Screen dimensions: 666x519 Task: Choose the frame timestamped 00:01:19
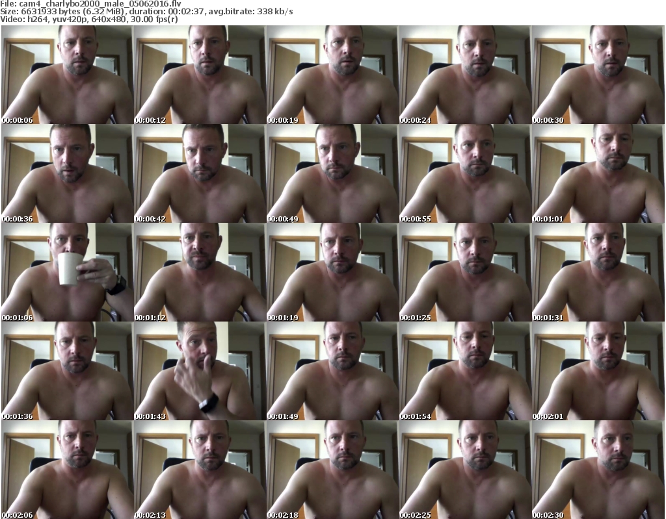[x=332, y=272]
